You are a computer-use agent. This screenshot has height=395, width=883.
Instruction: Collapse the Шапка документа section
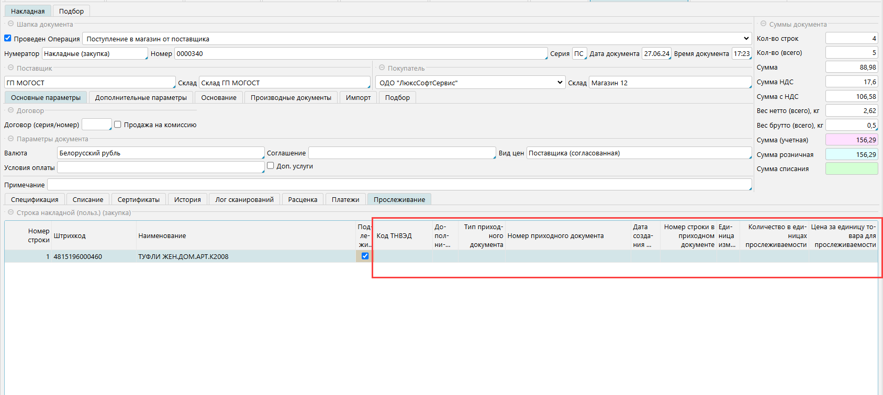tap(10, 24)
